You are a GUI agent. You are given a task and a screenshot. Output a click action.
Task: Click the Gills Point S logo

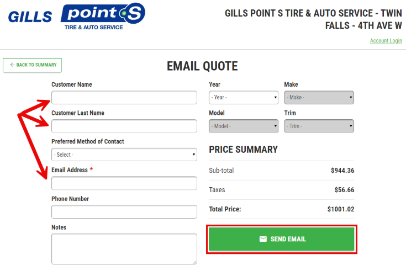tap(77, 17)
